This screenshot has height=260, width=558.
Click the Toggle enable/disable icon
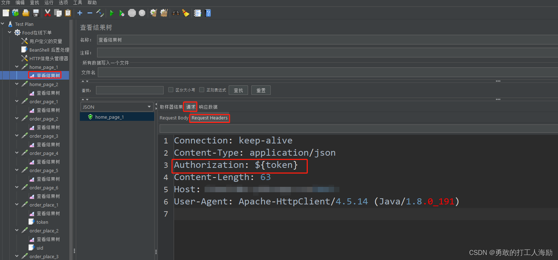tap(100, 13)
